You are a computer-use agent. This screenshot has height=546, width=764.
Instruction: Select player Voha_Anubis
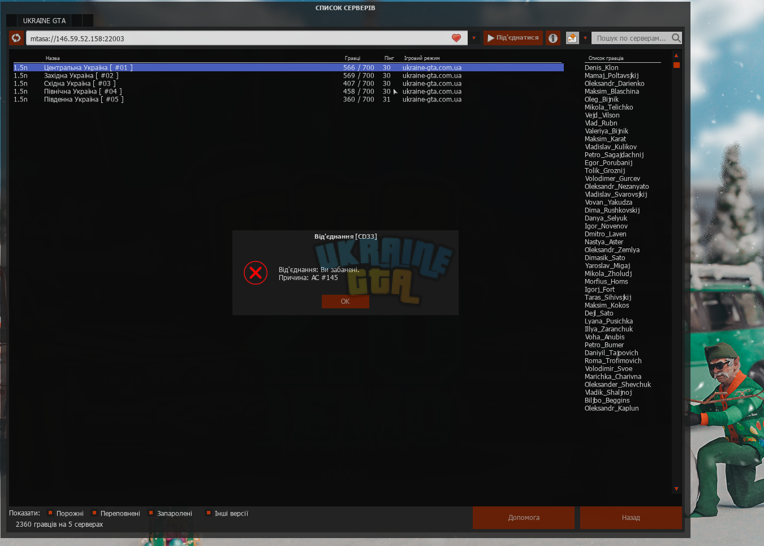(605, 337)
